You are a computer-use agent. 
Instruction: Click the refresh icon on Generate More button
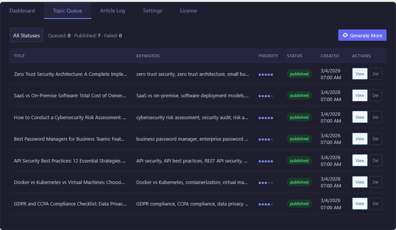pyautogui.click(x=345, y=35)
